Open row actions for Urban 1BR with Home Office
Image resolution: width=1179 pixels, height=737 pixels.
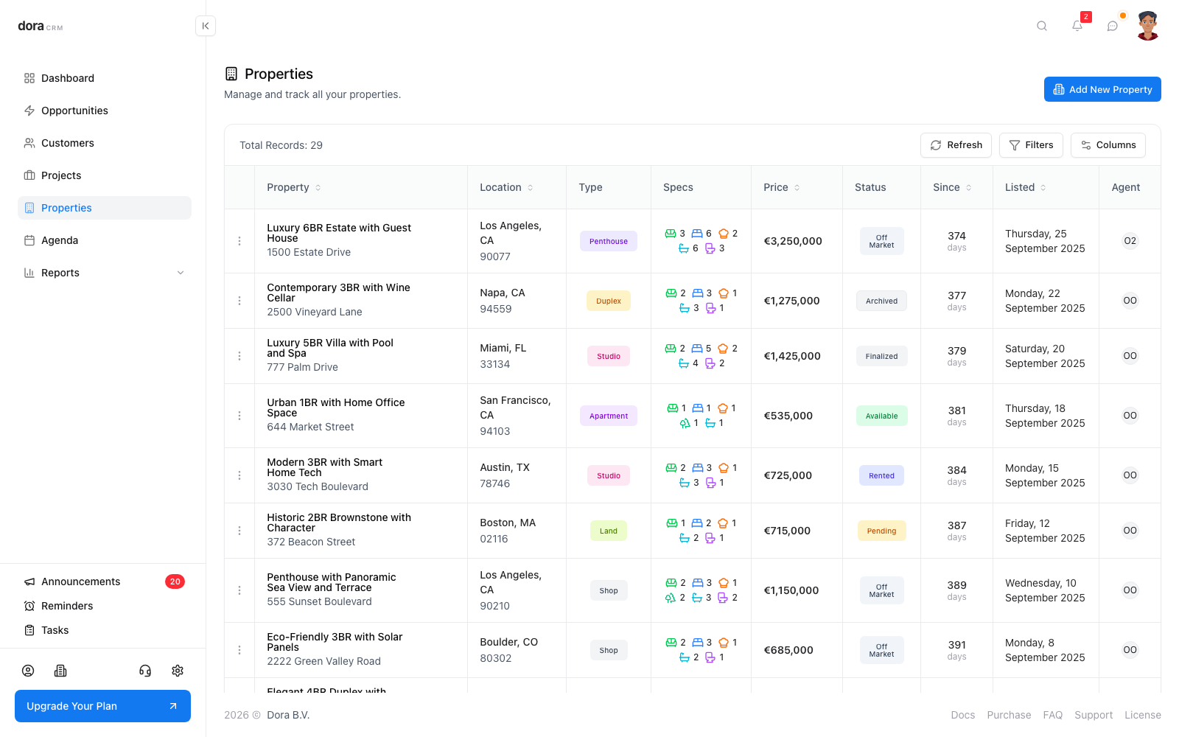pyautogui.click(x=239, y=416)
